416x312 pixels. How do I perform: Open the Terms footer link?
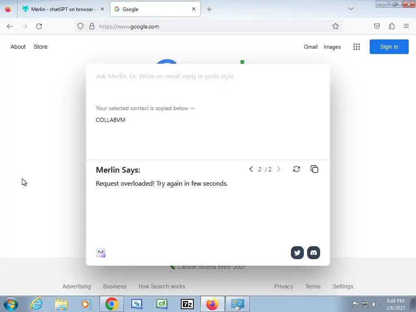tap(313, 286)
